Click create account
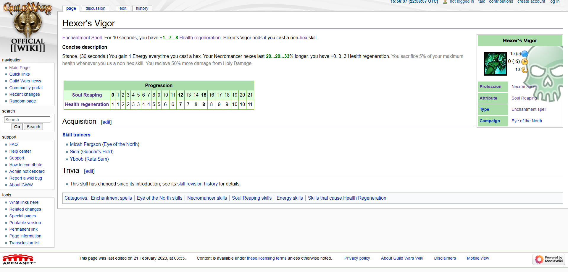568x272 pixels. (531, 1)
